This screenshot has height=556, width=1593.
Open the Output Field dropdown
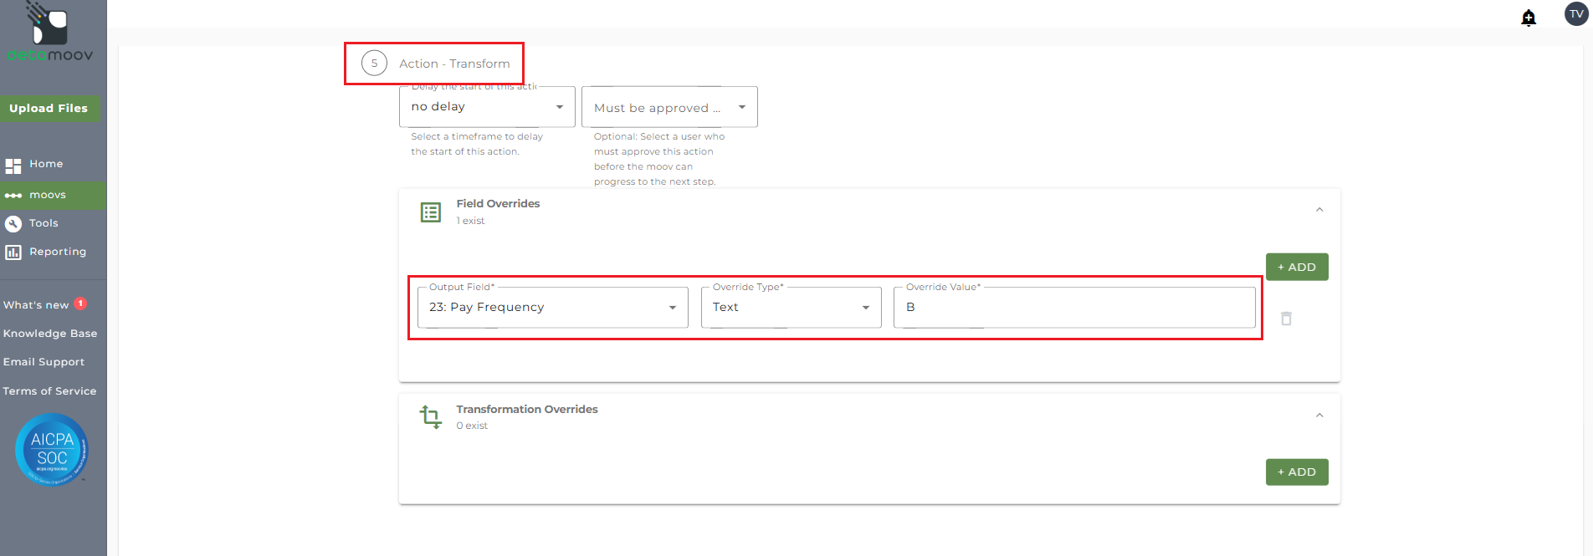pos(552,308)
